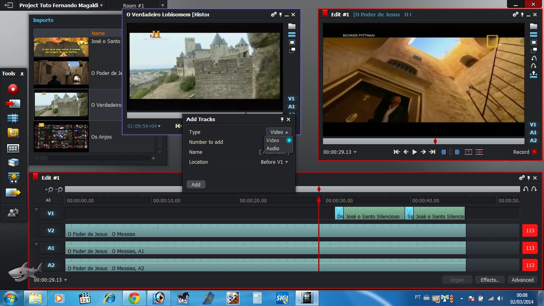Screen dimensions: 544x306
Task: Select the José o Santo thumbnail in Imports
Action: [61, 47]
